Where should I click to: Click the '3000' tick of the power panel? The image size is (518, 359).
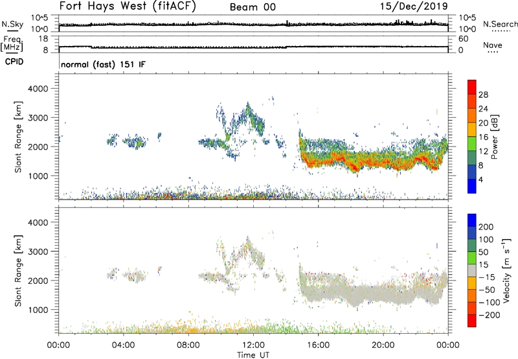(38, 118)
